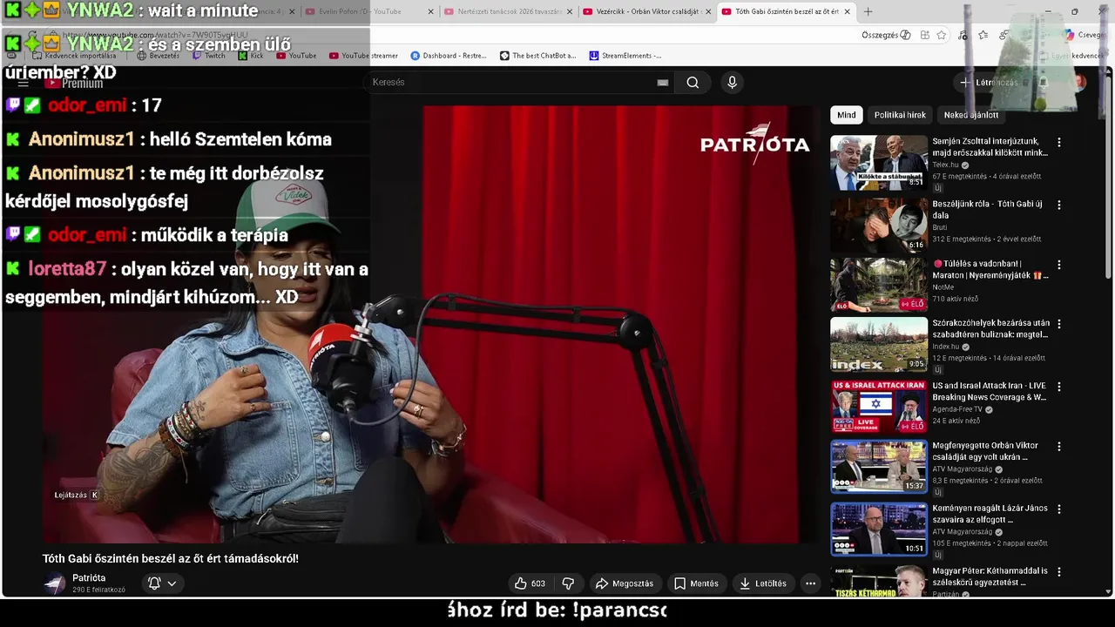Like the video with thumbs-up 603

click(x=529, y=583)
